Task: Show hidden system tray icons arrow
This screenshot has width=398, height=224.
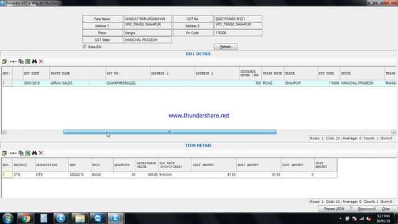Action: pyautogui.click(x=340, y=218)
